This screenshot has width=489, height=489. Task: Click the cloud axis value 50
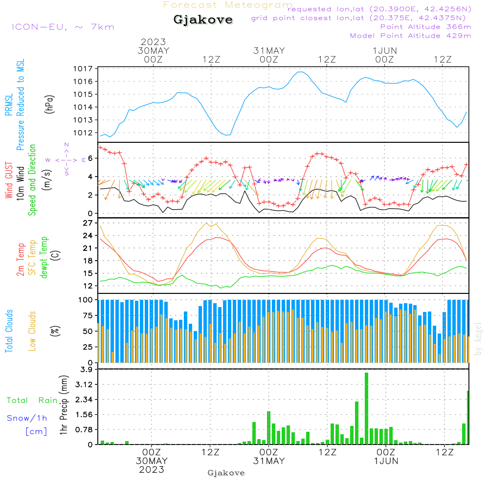pos(88,331)
